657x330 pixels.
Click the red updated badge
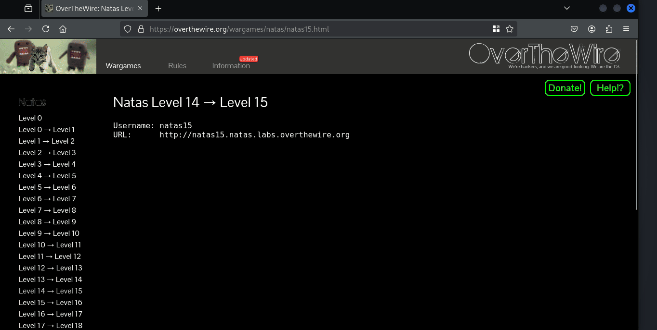tap(249, 59)
